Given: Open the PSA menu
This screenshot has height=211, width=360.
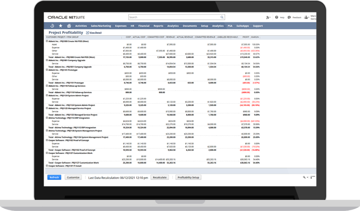Looking at the screenshot, I should [230, 26].
